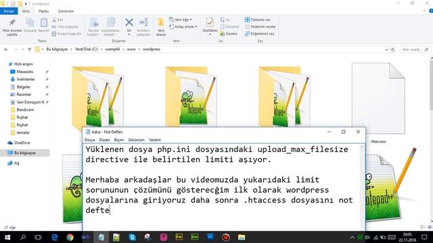Open the Biçim menu in Not Defteri
Image resolution: width=433 pixels, height=243 pixels.
[x=119, y=140]
